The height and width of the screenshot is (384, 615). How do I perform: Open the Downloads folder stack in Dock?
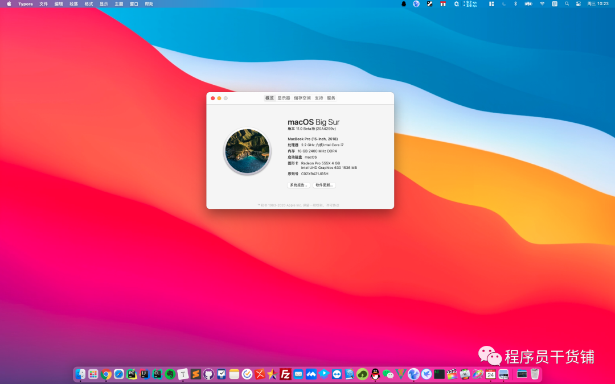tap(522, 374)
